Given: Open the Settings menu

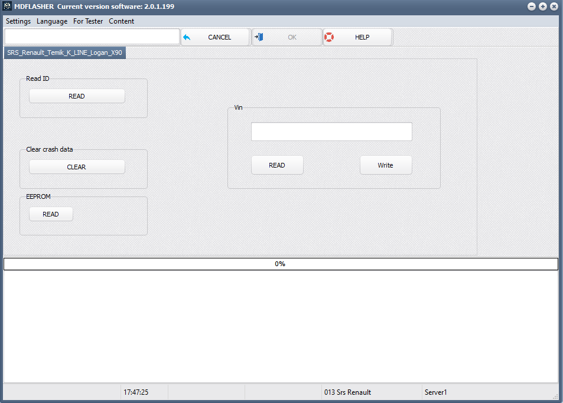Looking at the screenshot, I should 18,21.
